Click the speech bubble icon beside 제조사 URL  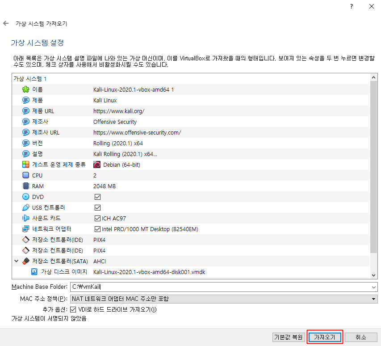click(x=26, y=132)
